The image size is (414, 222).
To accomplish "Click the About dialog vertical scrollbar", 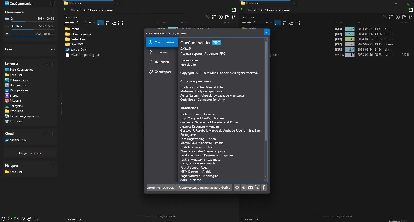I will click(x=265, y=91).
